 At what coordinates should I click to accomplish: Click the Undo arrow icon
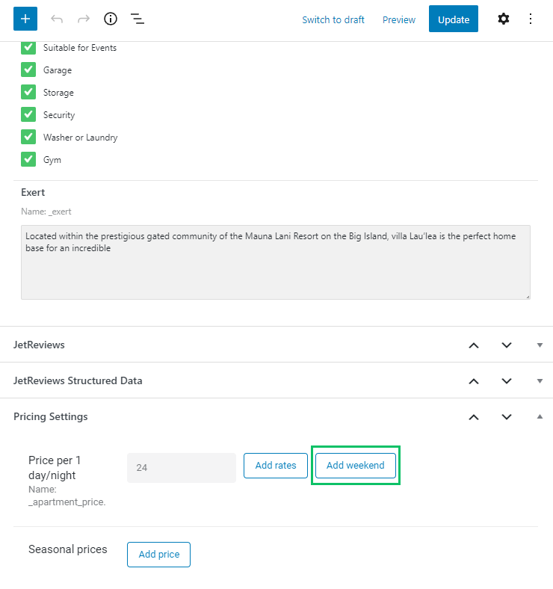click(x=57, y=19)
